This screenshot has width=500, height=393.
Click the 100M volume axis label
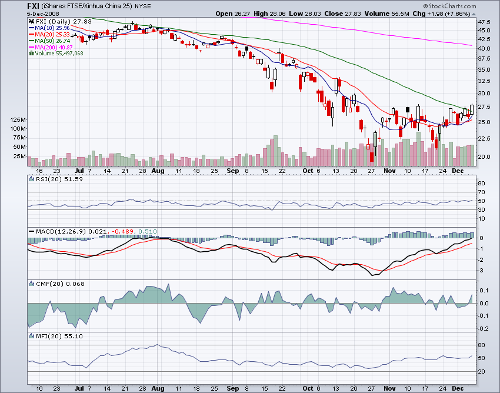[18, 129]
